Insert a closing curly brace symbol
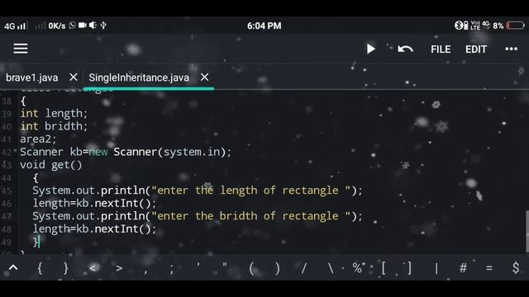 tap(66, 268)
